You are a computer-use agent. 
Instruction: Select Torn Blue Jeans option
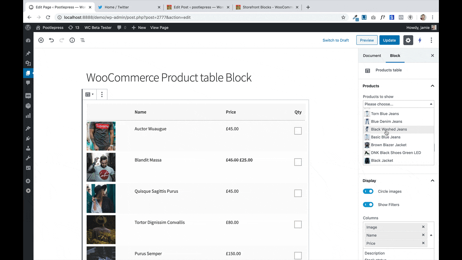coord(398,114)
